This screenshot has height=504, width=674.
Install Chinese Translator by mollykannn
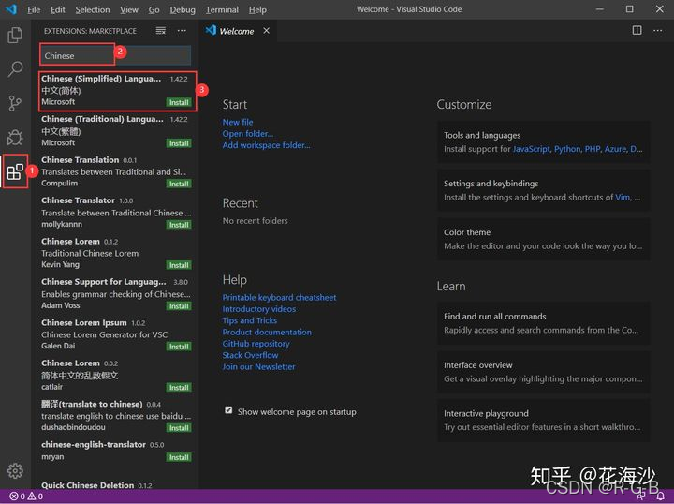coord(179,225)
